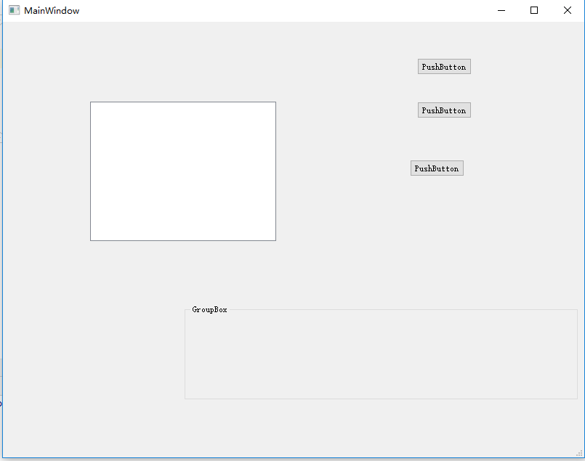Click inside the white text edit area
The image size is (585, 461).
tap(183, 171)
